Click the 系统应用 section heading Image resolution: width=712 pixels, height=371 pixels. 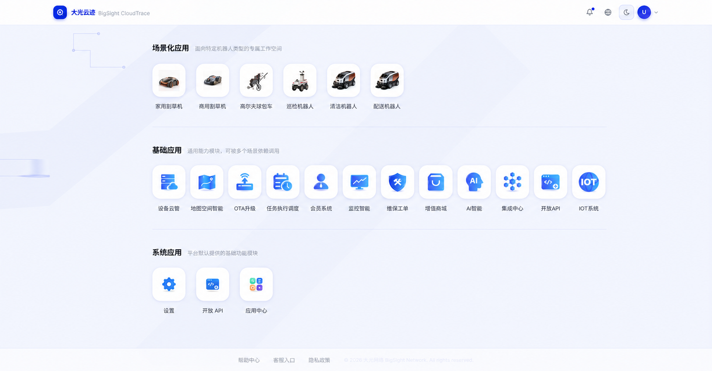click(x=167, y=252)
